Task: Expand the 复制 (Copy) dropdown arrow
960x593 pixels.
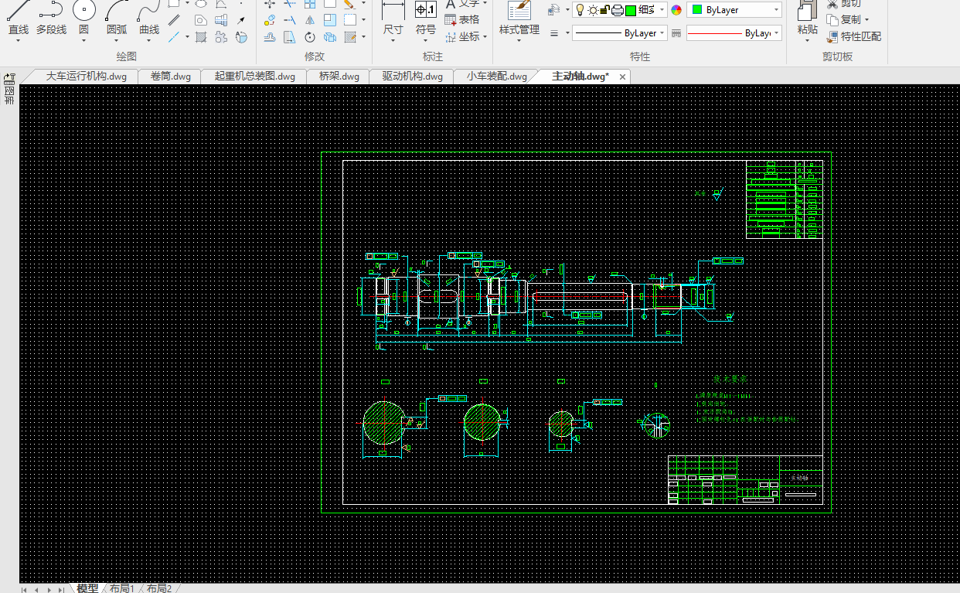Action: (x=866, y=20)
